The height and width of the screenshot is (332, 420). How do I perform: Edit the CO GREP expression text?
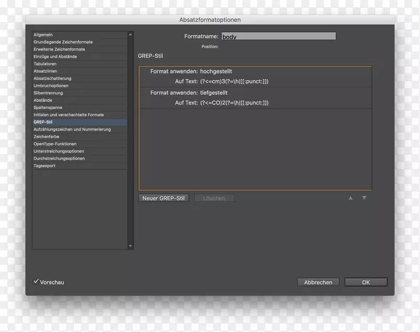(234, 103)
